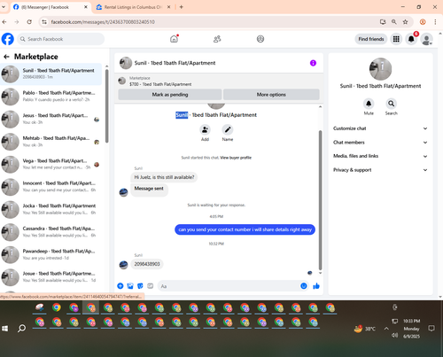
Task: Open the Facebook home logo
Action: click(x=8, y=39)
